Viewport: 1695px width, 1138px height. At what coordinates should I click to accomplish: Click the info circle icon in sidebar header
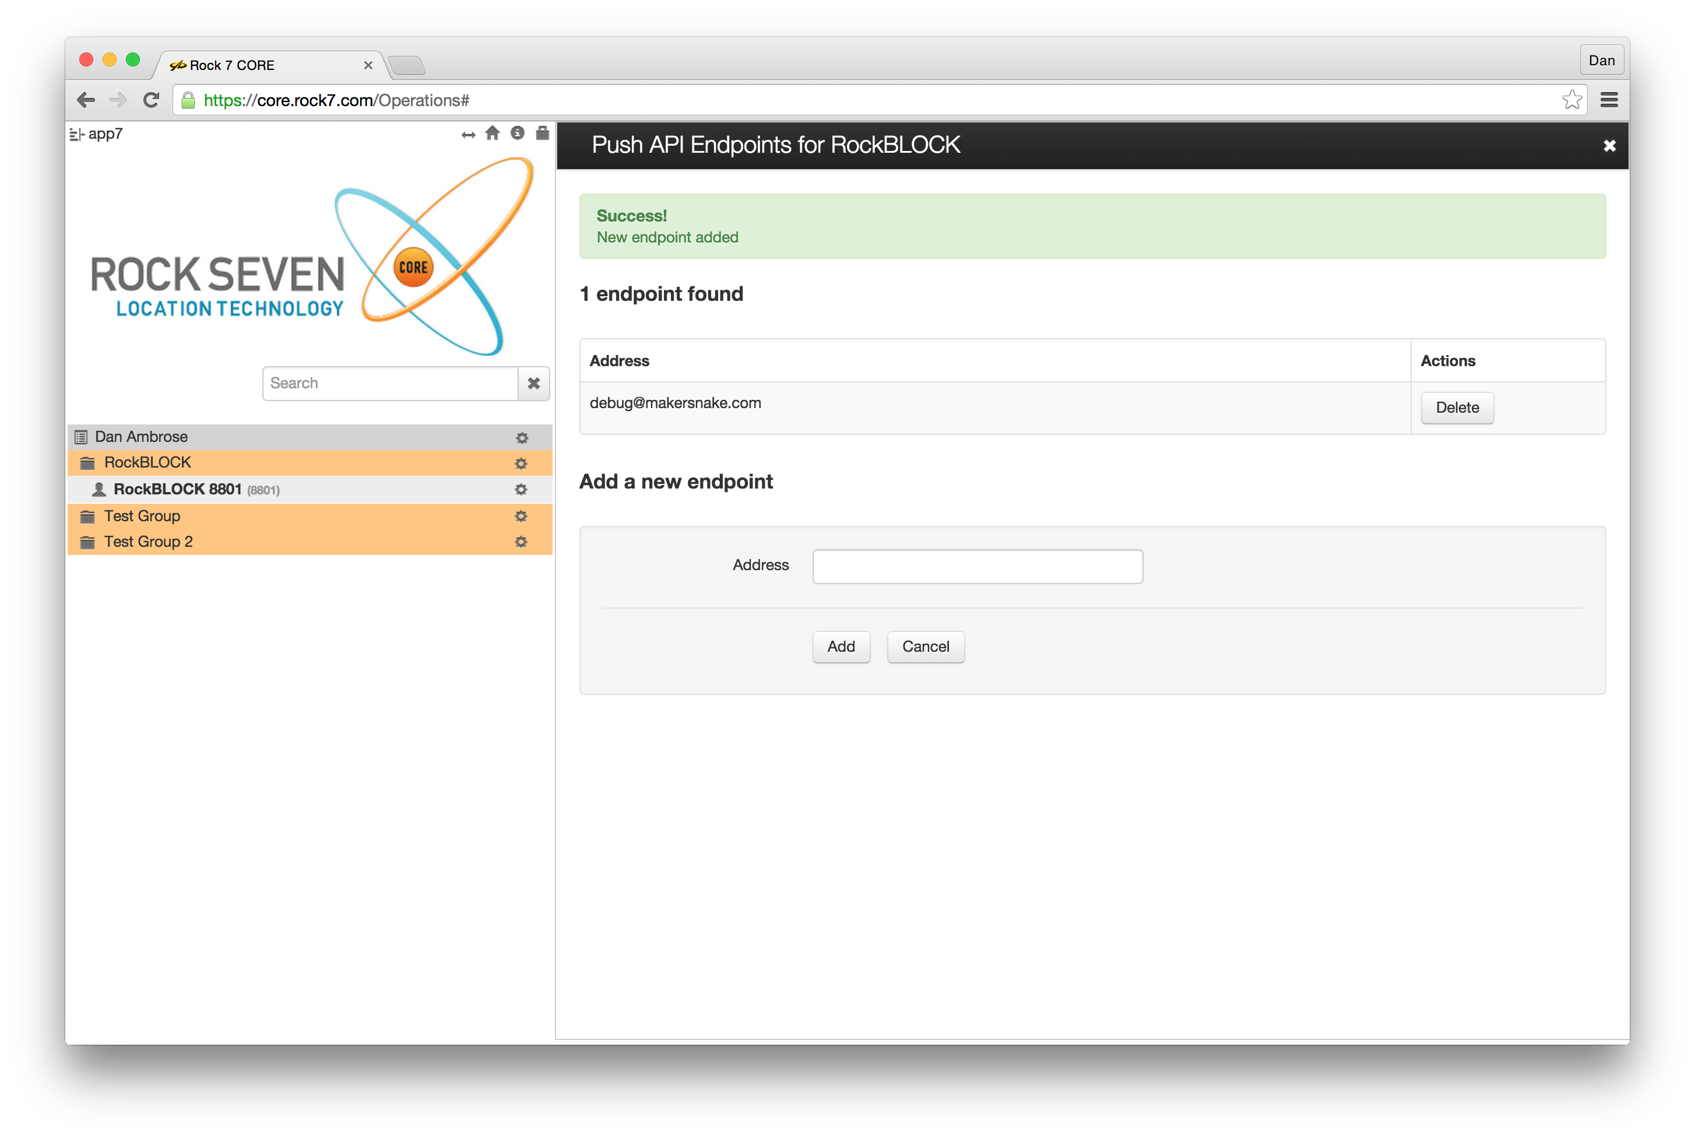[x=518, y=133]
